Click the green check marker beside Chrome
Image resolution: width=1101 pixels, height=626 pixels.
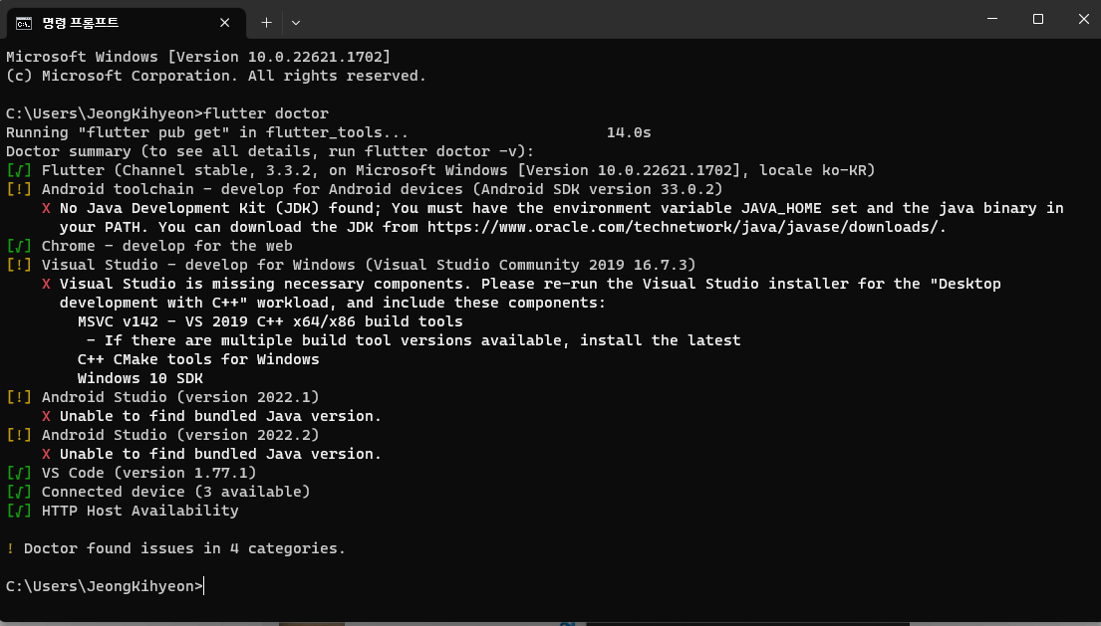click(19, 246)
